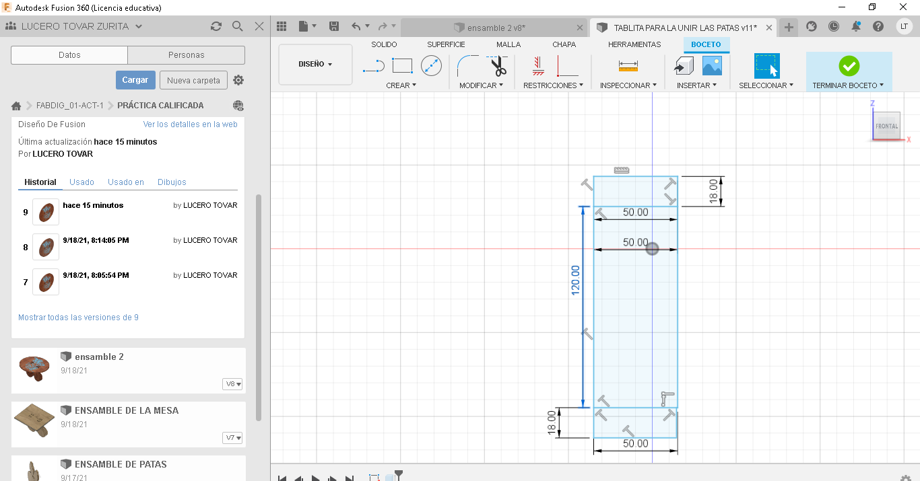Open the V8 version dropdown for ensamble 2
This screenshot has height=481, width=920.
233,384
